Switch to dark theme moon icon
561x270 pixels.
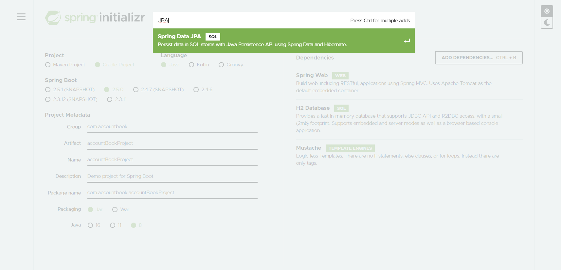547,23
